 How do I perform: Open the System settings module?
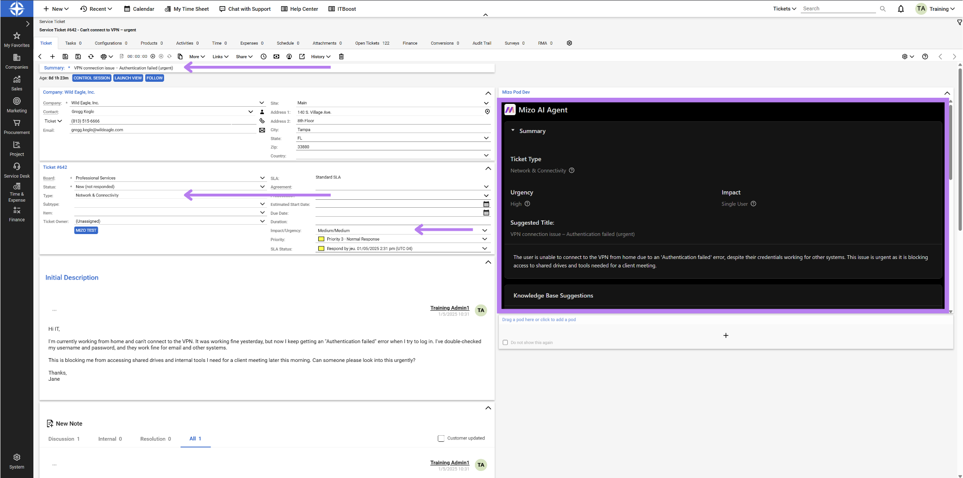(x=16, y=462)
